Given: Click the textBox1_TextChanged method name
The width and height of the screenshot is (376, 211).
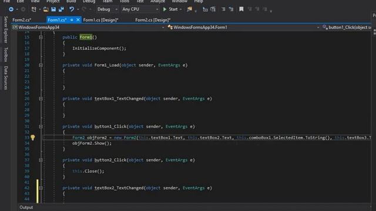Looking at the screenshot, I should point(119,98).
